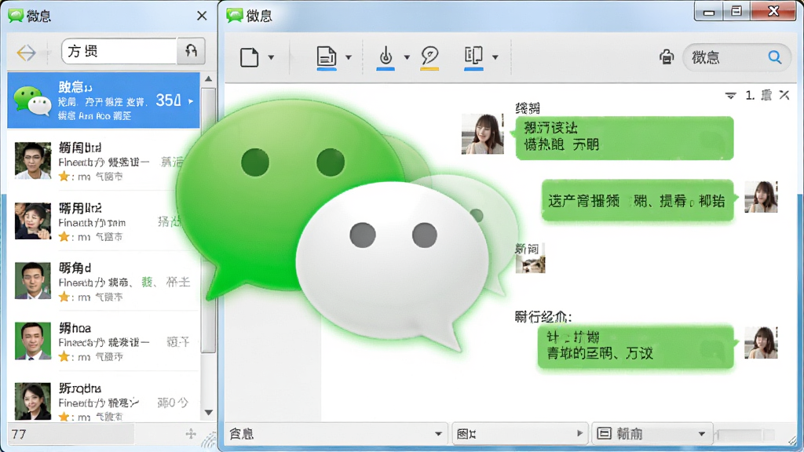Select the third contact with suit avatar
The width and height of the screenshot is (804, 452).
pos(104,281)
